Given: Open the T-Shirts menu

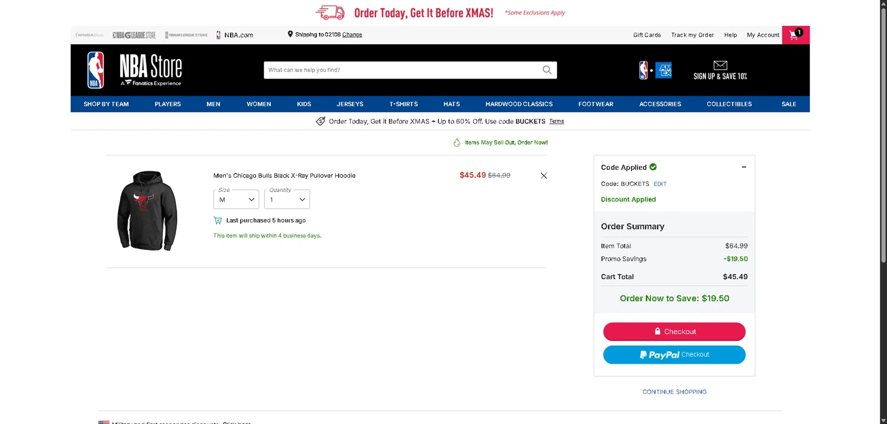Looking at the screenshot, I should 404,104.
